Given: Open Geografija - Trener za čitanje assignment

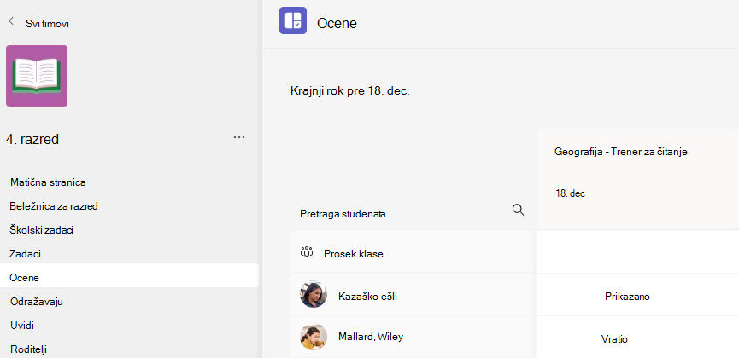Looking at the screenshot, I should pyautogui.click(x=621, y=152).
